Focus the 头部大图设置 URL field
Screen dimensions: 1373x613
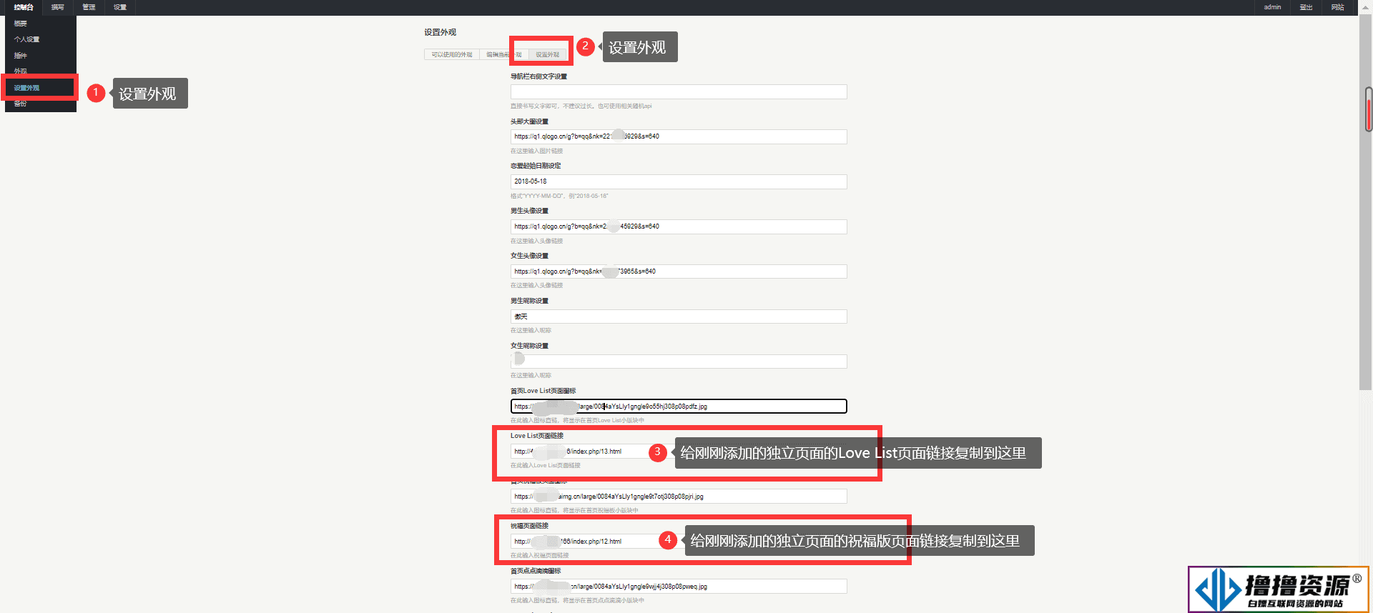[x=679, y=136]
